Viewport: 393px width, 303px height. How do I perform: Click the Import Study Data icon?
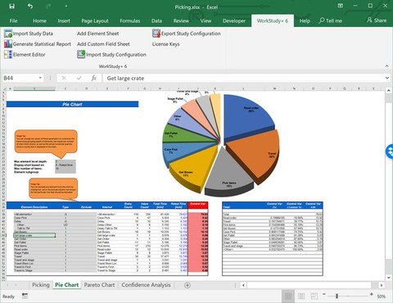8,34
